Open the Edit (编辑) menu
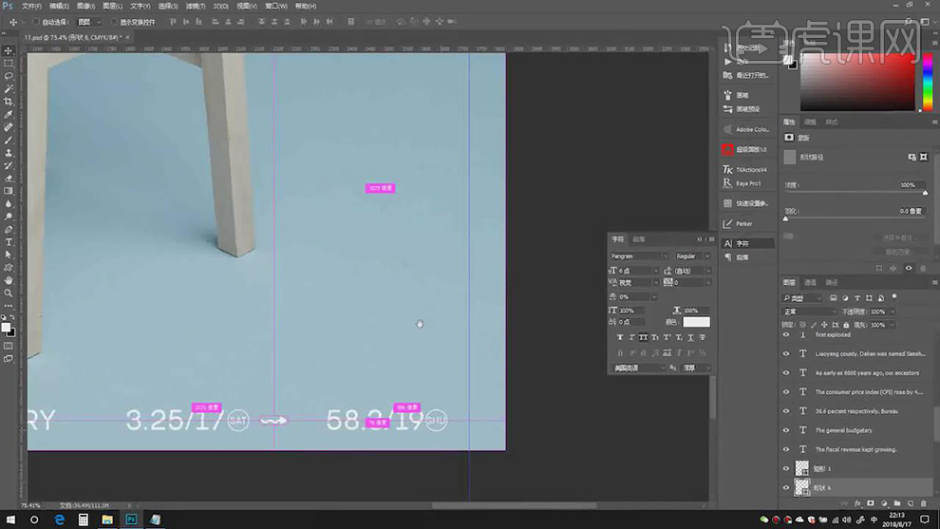The height and width of the screenshot is (529, 940). (x=58, y=6)
